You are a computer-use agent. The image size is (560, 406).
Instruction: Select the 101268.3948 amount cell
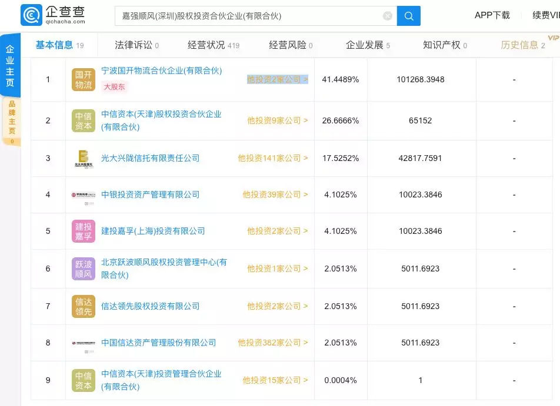[x=421, y=79]
